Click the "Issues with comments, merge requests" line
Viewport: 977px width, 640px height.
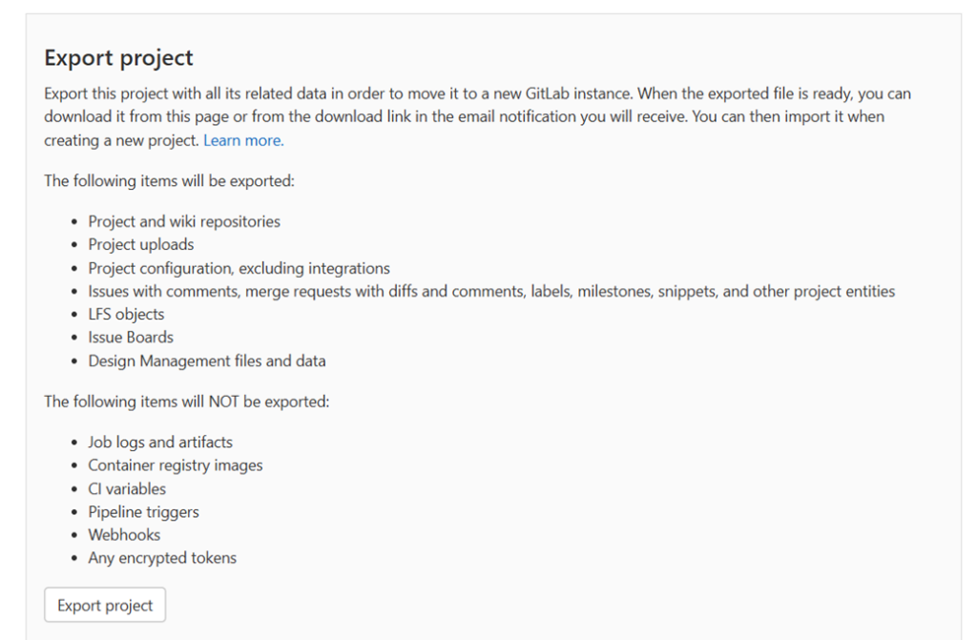491,291
